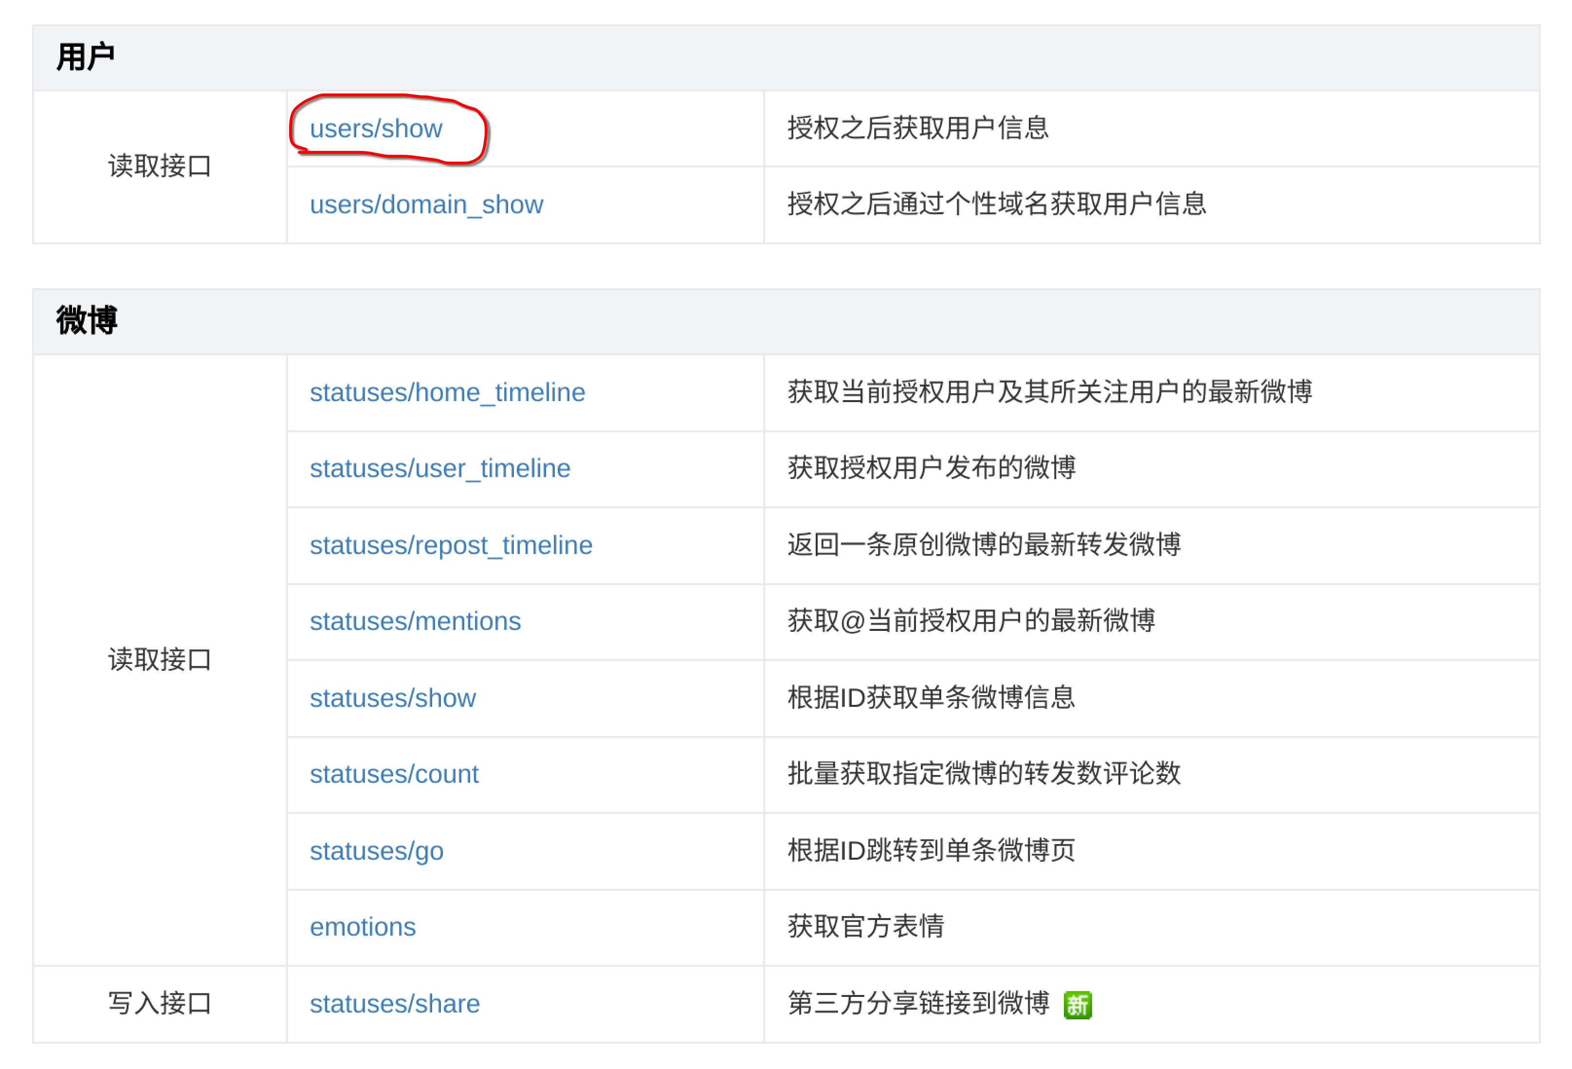Open the statuses/user_timeline link
The width and height of the screenshot is (1572, 1069).
(439, 468)
